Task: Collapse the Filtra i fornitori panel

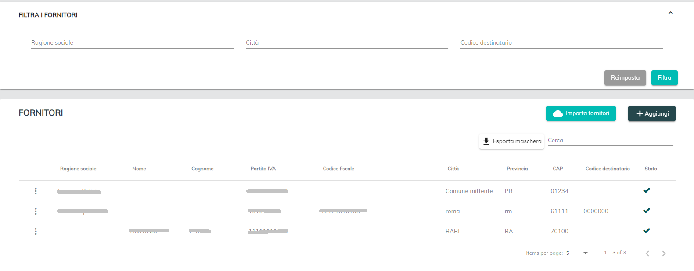Action: pyautogui.click(x=670, y=13)
